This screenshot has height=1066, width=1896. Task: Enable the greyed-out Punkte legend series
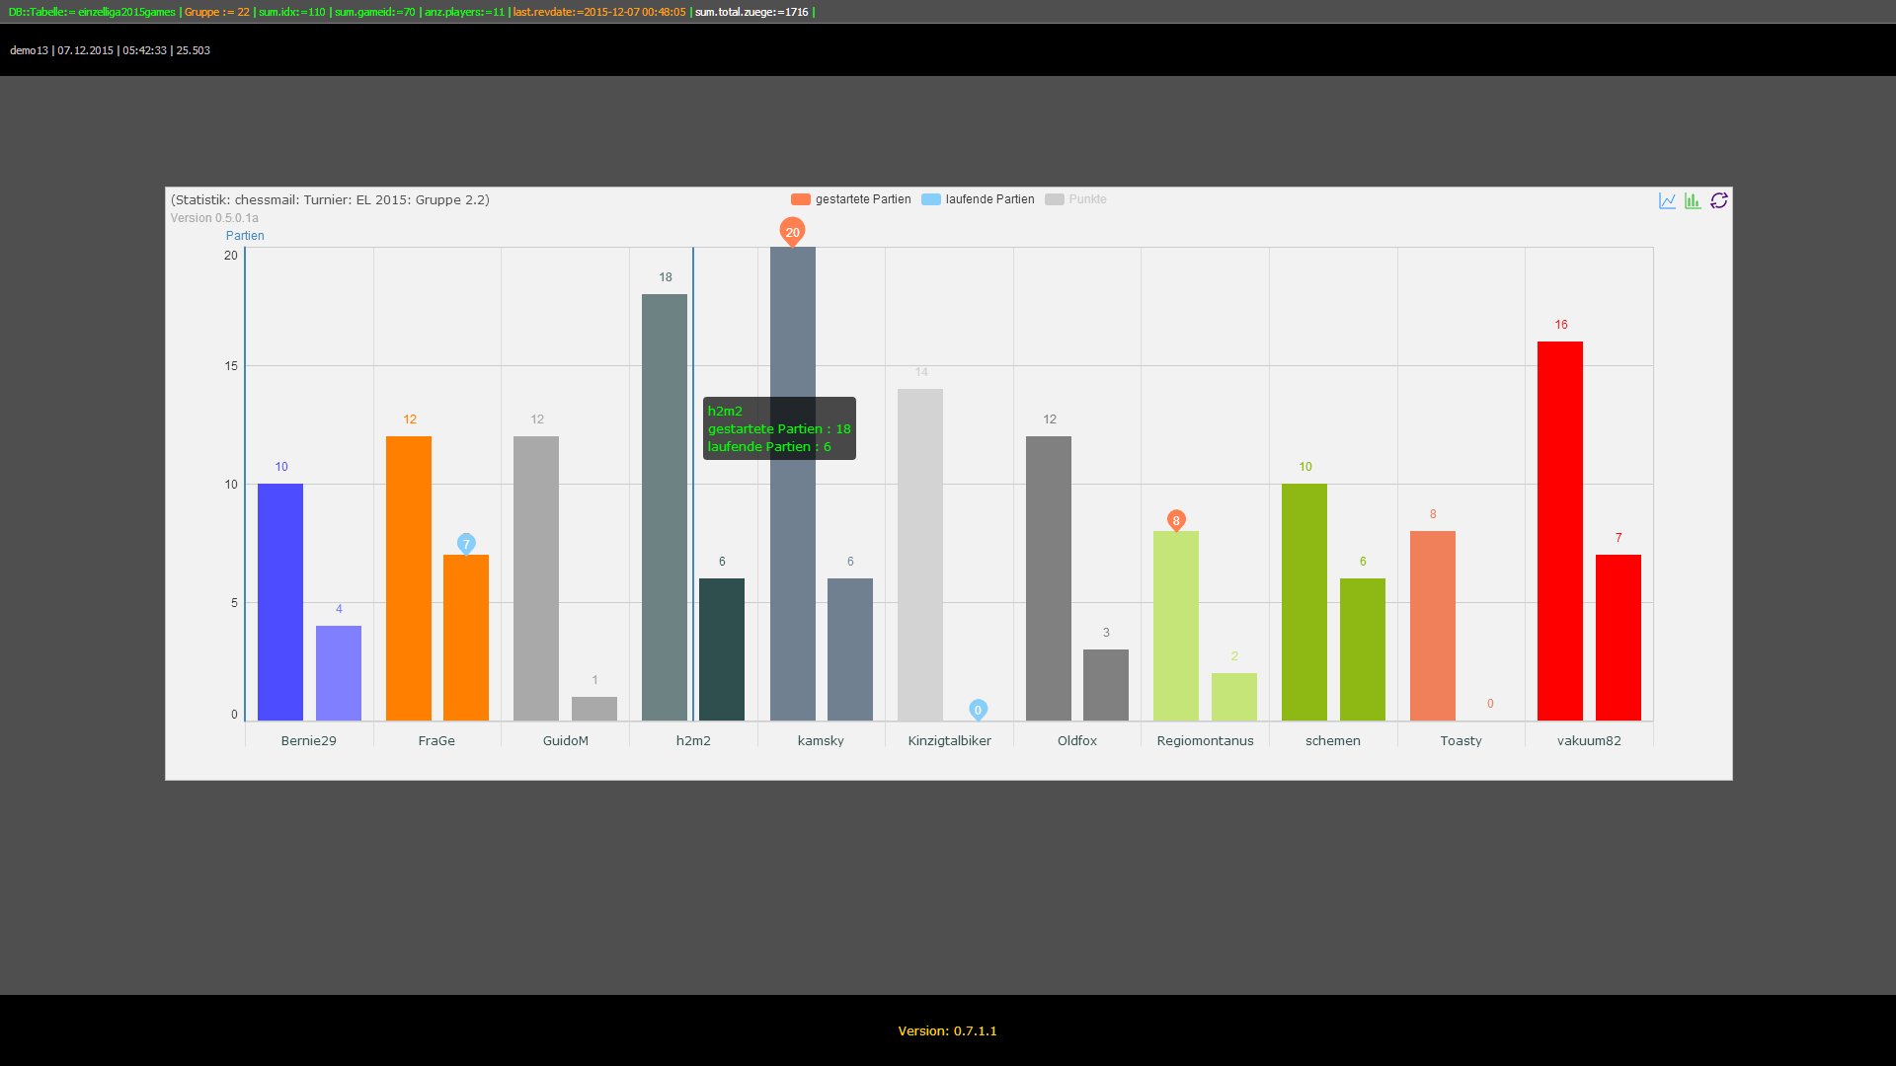tap(1075, 199)
